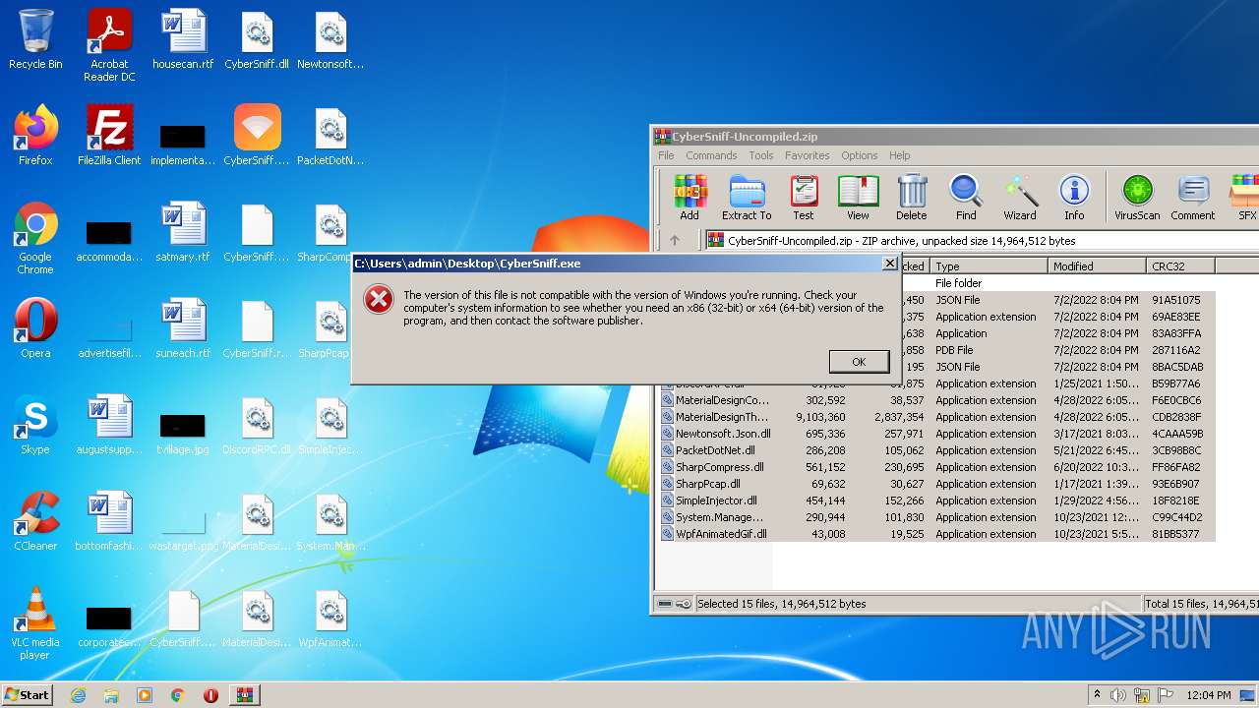Sort by the CRC32 column header
Image resolution: width=1259 pixels, height=708 pixels.
click(1181, 265)
